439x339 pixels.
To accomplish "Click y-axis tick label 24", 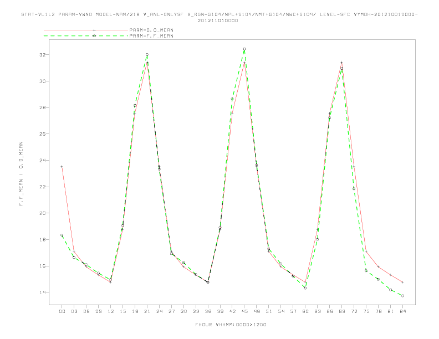I will click(x=42, y=161).
